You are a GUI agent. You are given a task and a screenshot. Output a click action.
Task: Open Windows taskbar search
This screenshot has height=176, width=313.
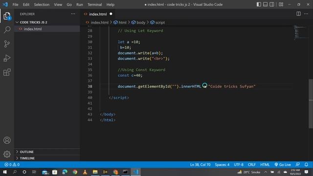click(15, 172)
